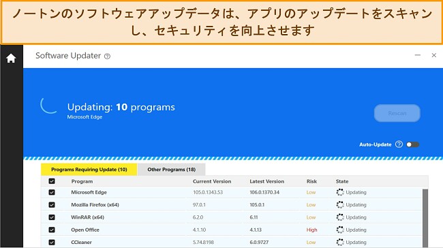Select the Mozilla Firefox (x64) program name
Image resolution: width=443 pixels, height=248 pixels.
click(x=95, y=205)
